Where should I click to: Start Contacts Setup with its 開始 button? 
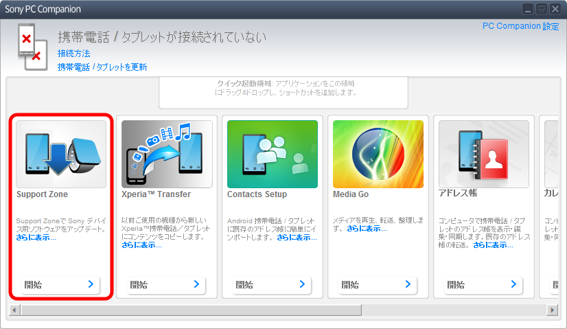(272, 285)
